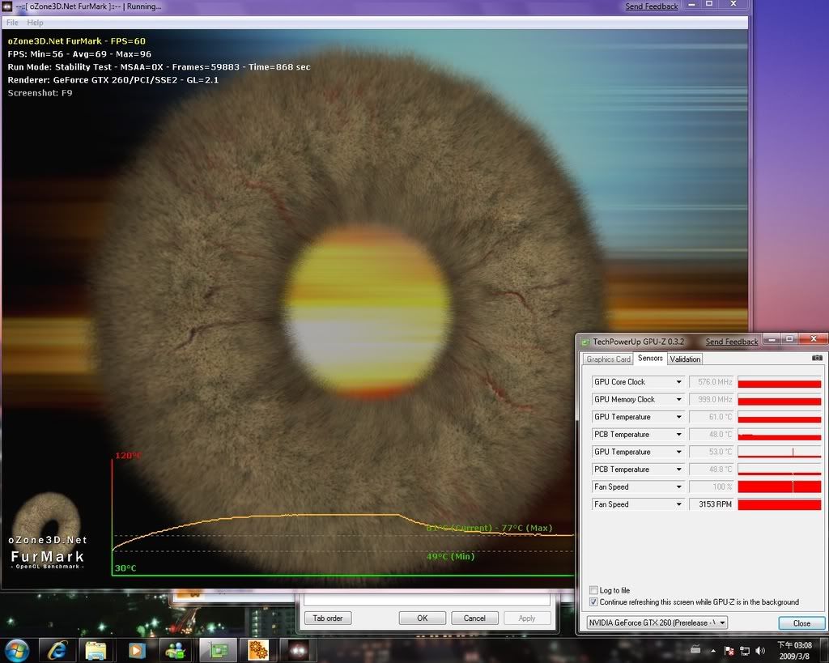Click the 61.0 °C temperature value
Image resolution: width=829 pixels, height=663 pixels.
click(x=712, y=417)
